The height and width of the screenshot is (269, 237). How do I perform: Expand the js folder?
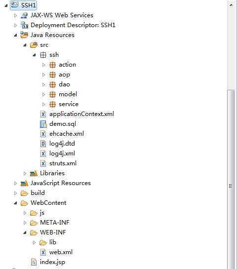[25, 213]
